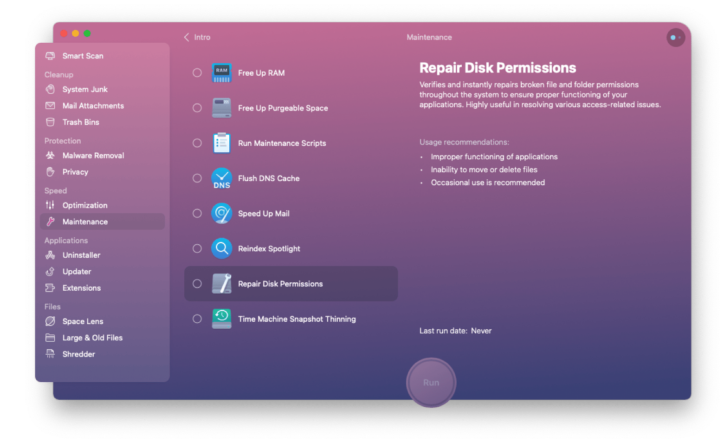The width and height of the screenshot is (724, 443).
Task: Click the Free Up RAM label
Action: coord(261,73)
